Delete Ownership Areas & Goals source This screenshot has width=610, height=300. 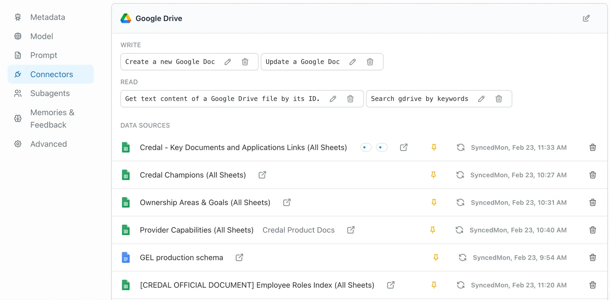point(592,202)
